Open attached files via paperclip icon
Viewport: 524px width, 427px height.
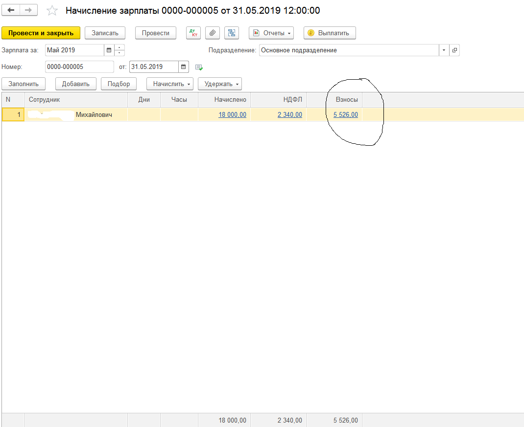point(212,33)
